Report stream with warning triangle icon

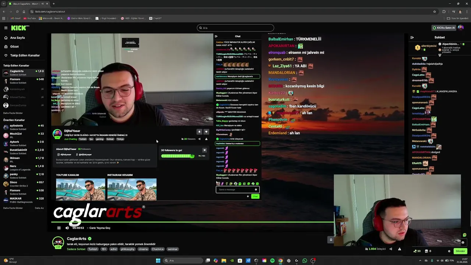coord(400,249)
